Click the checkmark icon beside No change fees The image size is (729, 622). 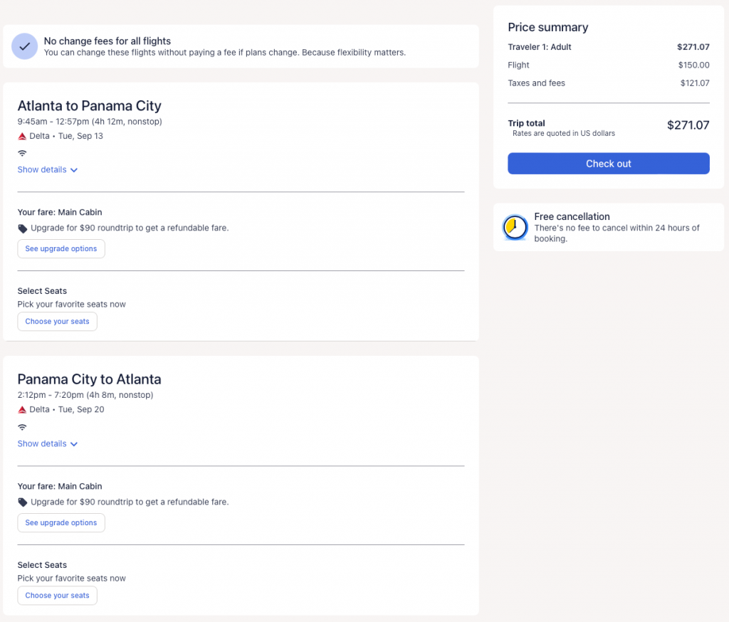pos(25,46)
